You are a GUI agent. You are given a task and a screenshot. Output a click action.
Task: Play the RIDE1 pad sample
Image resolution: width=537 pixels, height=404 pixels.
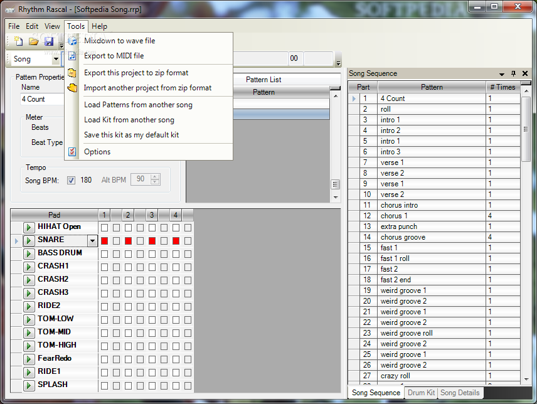(x=29, y=373)
